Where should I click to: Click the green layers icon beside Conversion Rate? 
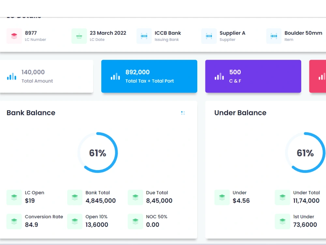[14, 221]
